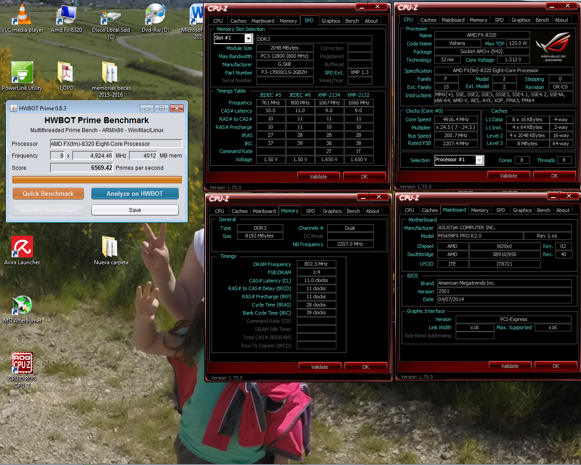Click the G.Skill manufacturer value

(x=285, y=64)
